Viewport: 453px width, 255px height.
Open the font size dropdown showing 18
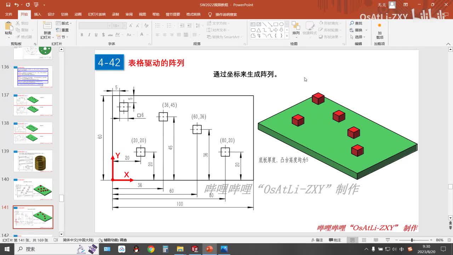[124, 26]
